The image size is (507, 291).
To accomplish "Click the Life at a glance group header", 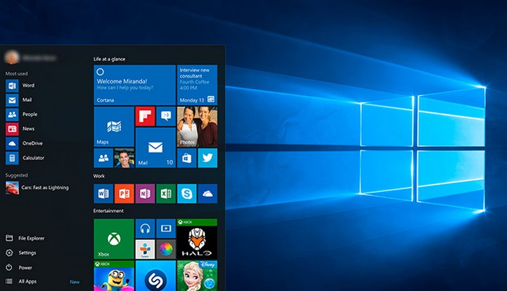I will click(109, 59).
